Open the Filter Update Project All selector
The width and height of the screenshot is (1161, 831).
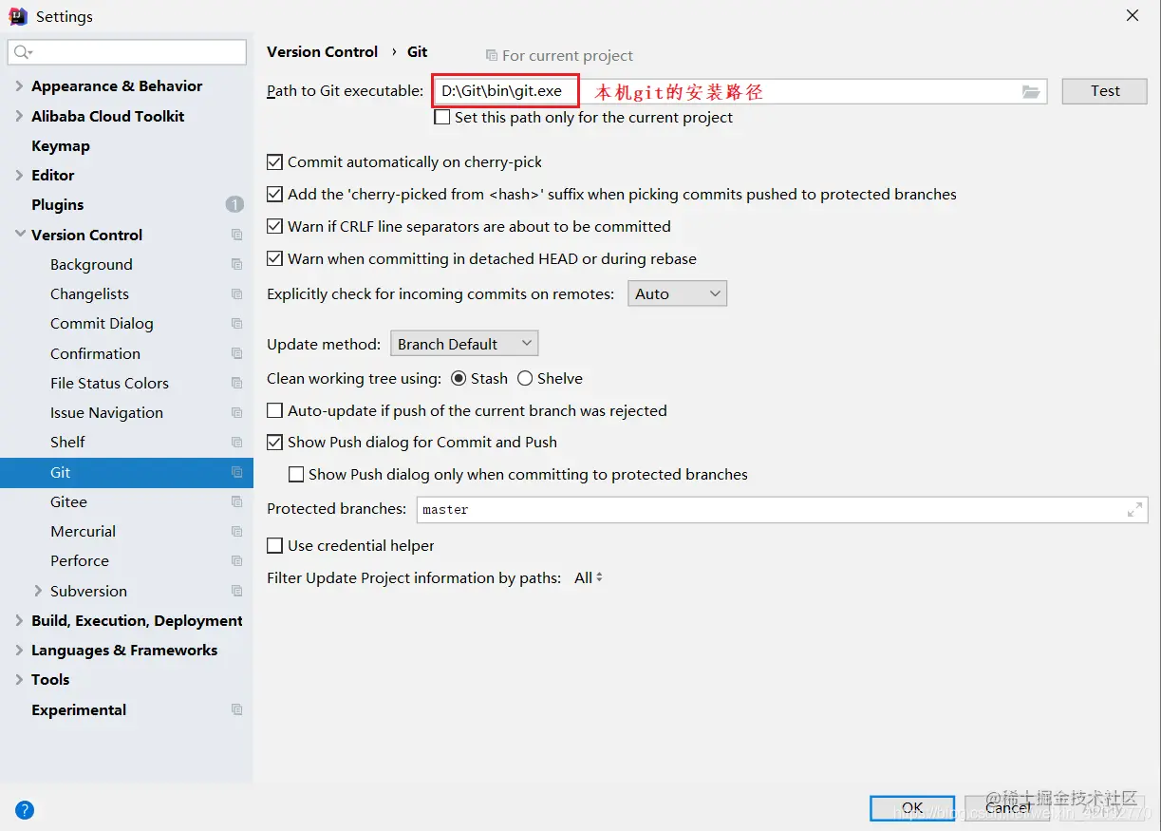[x=589, y=578]
